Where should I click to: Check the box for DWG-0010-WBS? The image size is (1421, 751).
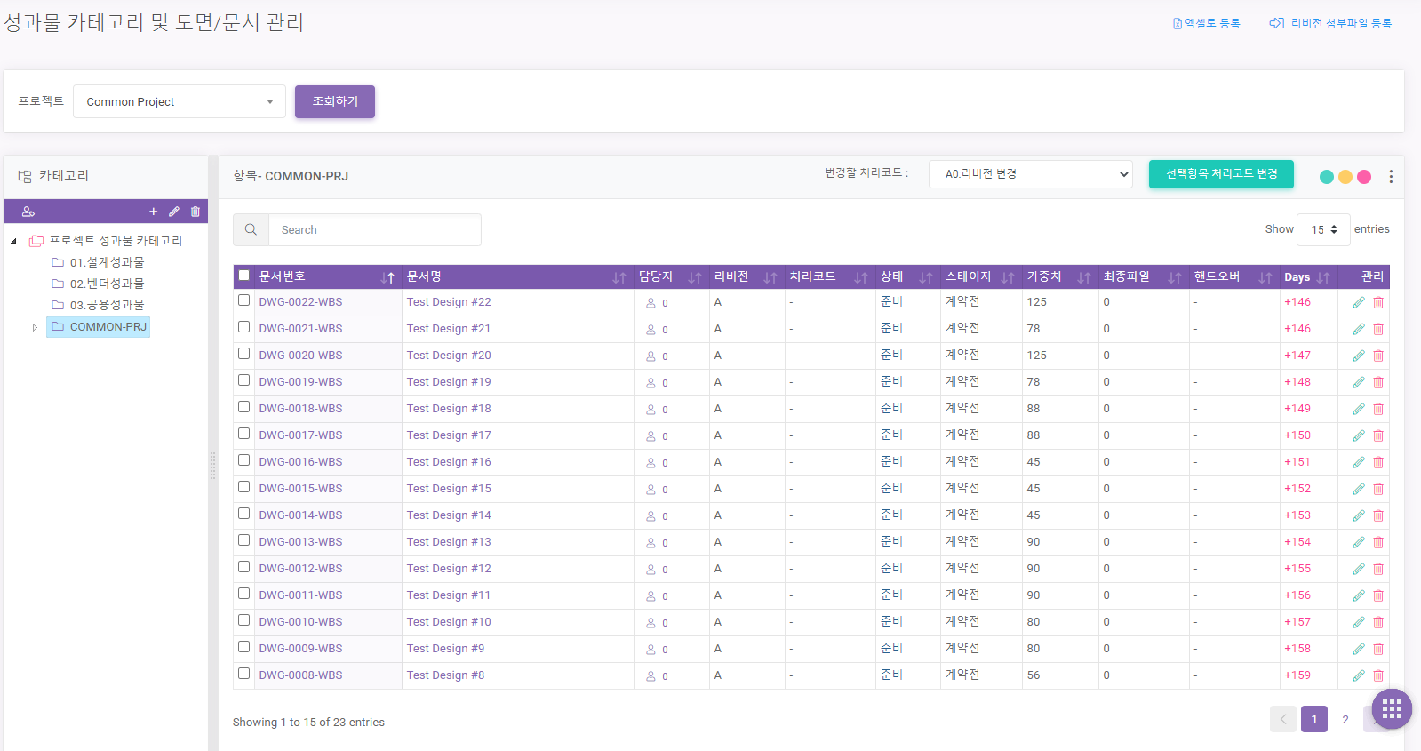point(243,620)
